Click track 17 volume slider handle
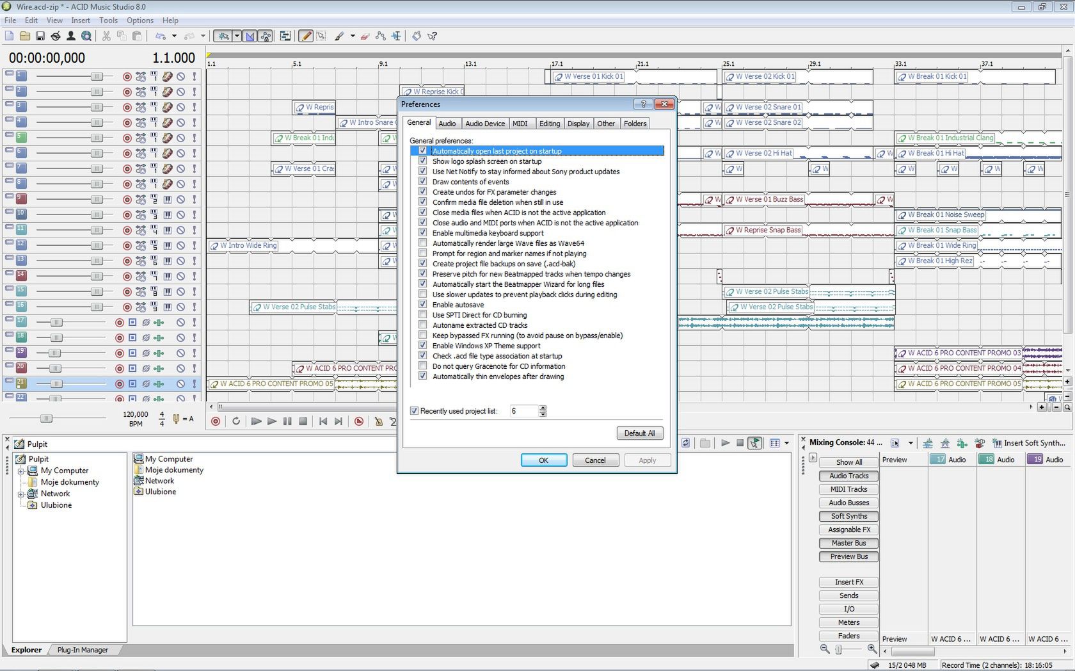Image resolution: width=1075 pixels, height=671 pixels. (56, 322)
